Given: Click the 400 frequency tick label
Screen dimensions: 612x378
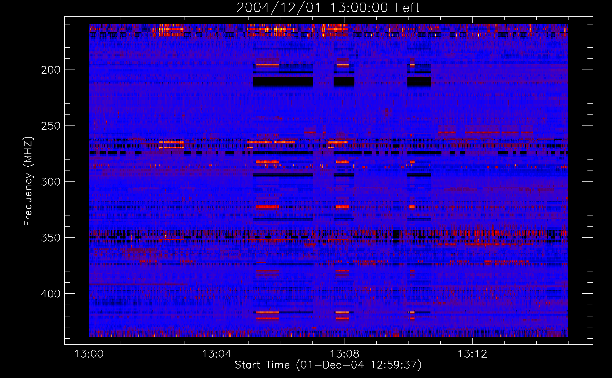Looking at the screenshot, I should point(51,294).
